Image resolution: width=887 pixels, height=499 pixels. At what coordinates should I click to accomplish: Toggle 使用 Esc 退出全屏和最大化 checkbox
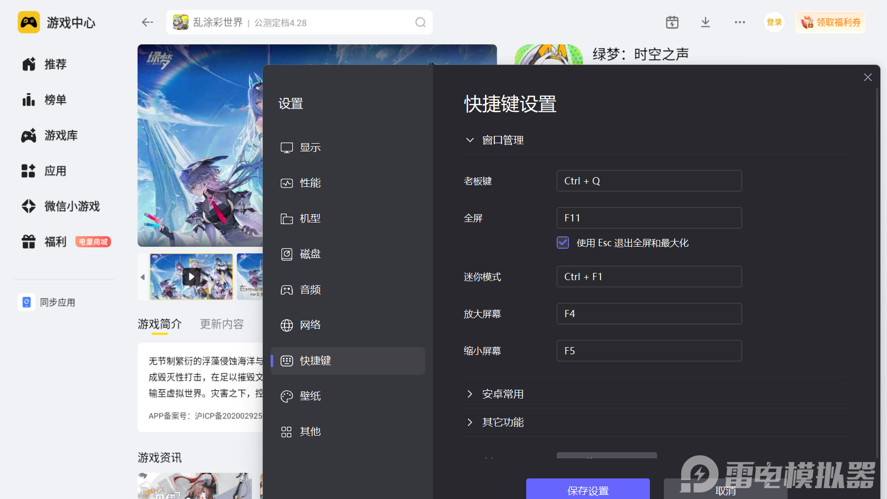point(563,243)
